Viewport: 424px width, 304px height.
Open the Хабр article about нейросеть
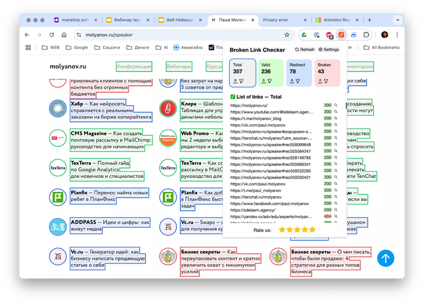pyautogui.click(x=111, y=110)
